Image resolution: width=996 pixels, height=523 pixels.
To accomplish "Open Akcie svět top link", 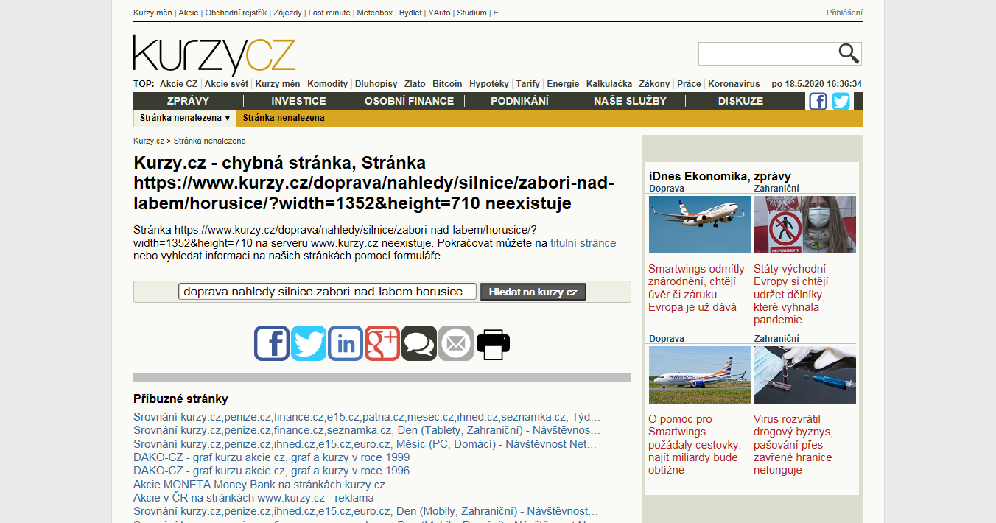I will pyautogui.click(x=226, y=84).
